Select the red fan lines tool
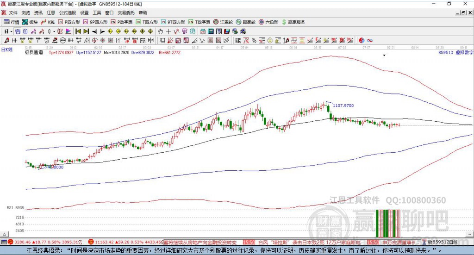 click(170, 40)
